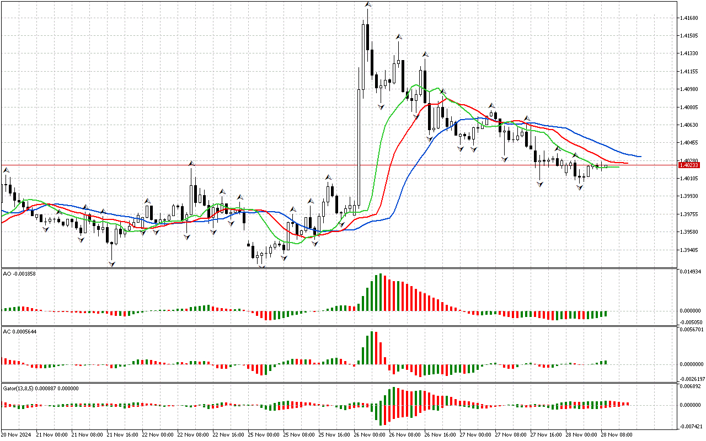Screen dimensions: 706x441
Task: Click the 22 Nov 16:00 time label
Action: (228, 435)
